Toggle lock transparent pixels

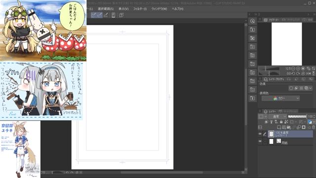[286, 122]
